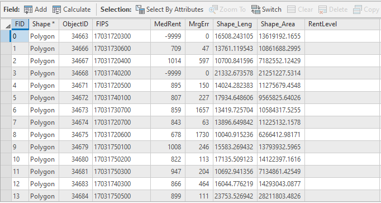Clear the selection

coord(300,10)
